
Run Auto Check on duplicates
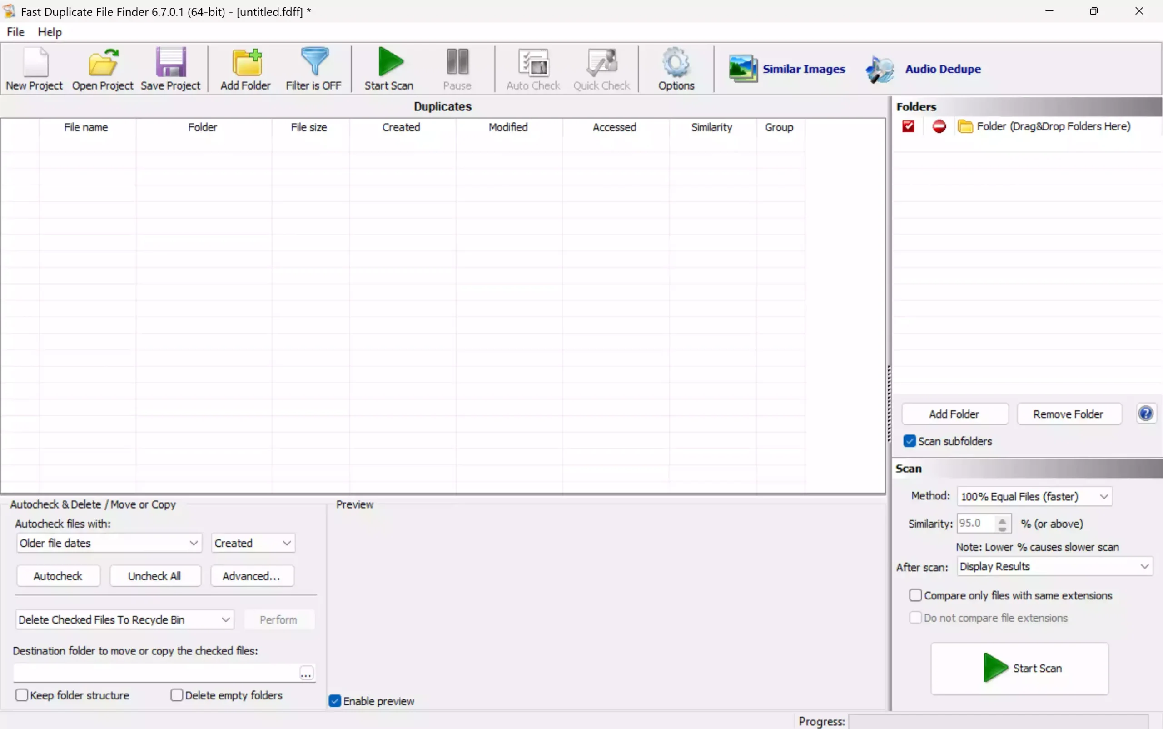[533, 69]
